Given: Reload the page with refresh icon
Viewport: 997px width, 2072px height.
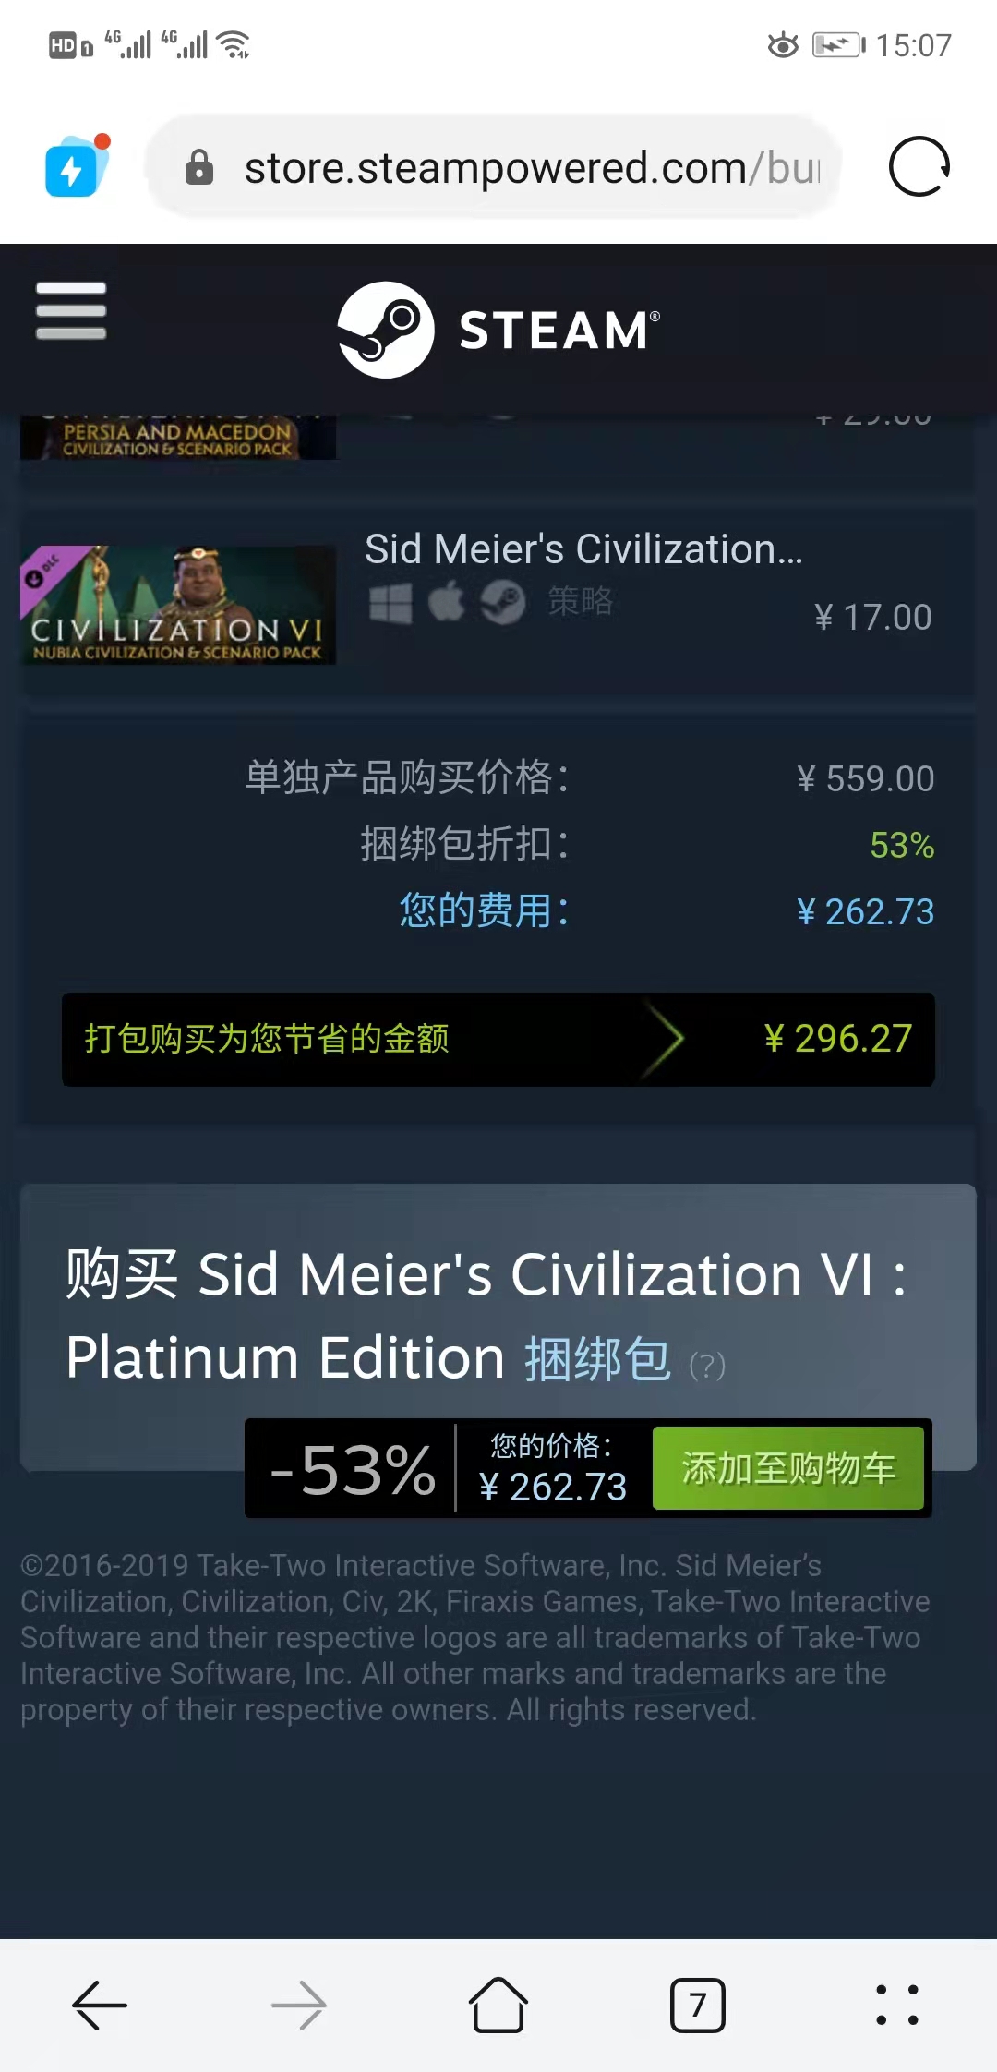Looking at the screenshot, I should 919,167.
